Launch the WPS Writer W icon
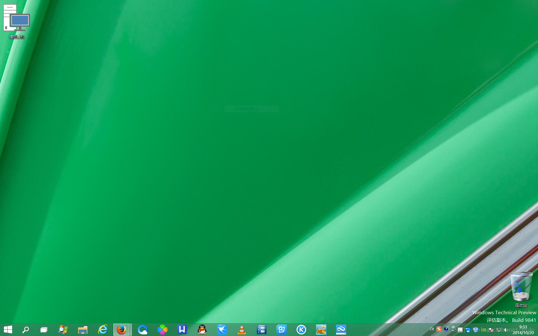The image size is (538, 336). (182, 329)
